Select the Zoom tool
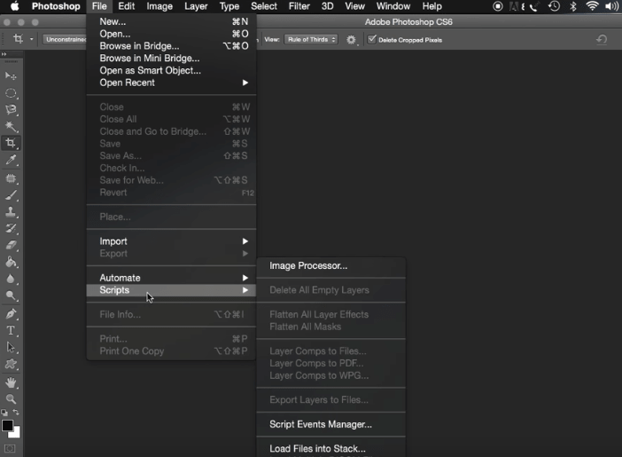Image resolution: width=622 pixels, height=457 pixels. pos(12,399)
